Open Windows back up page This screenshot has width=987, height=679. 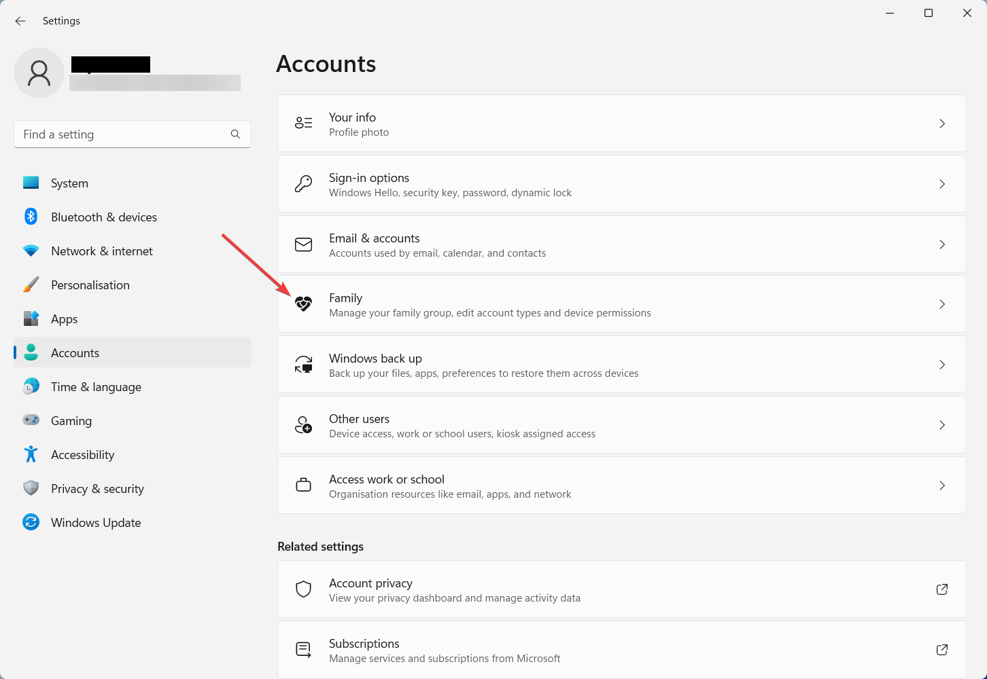[x=622, y=365]
